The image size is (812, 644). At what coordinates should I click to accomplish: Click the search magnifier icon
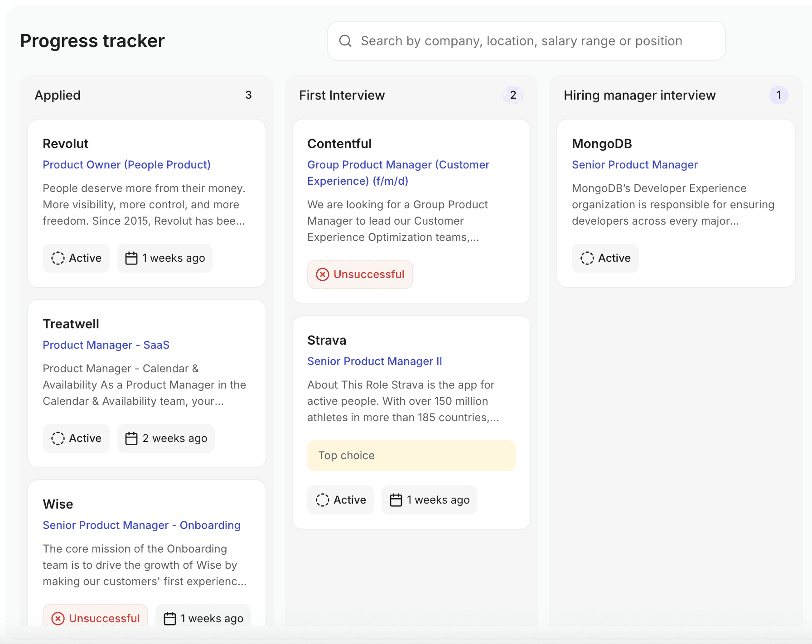tap(345, 41)
